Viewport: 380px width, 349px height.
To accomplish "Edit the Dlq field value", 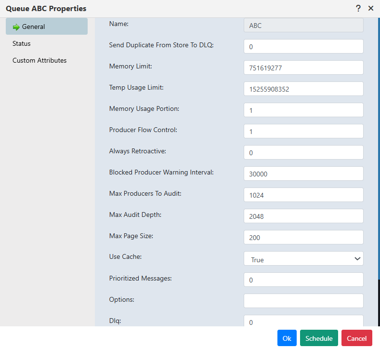I will [x=303, y=321].
